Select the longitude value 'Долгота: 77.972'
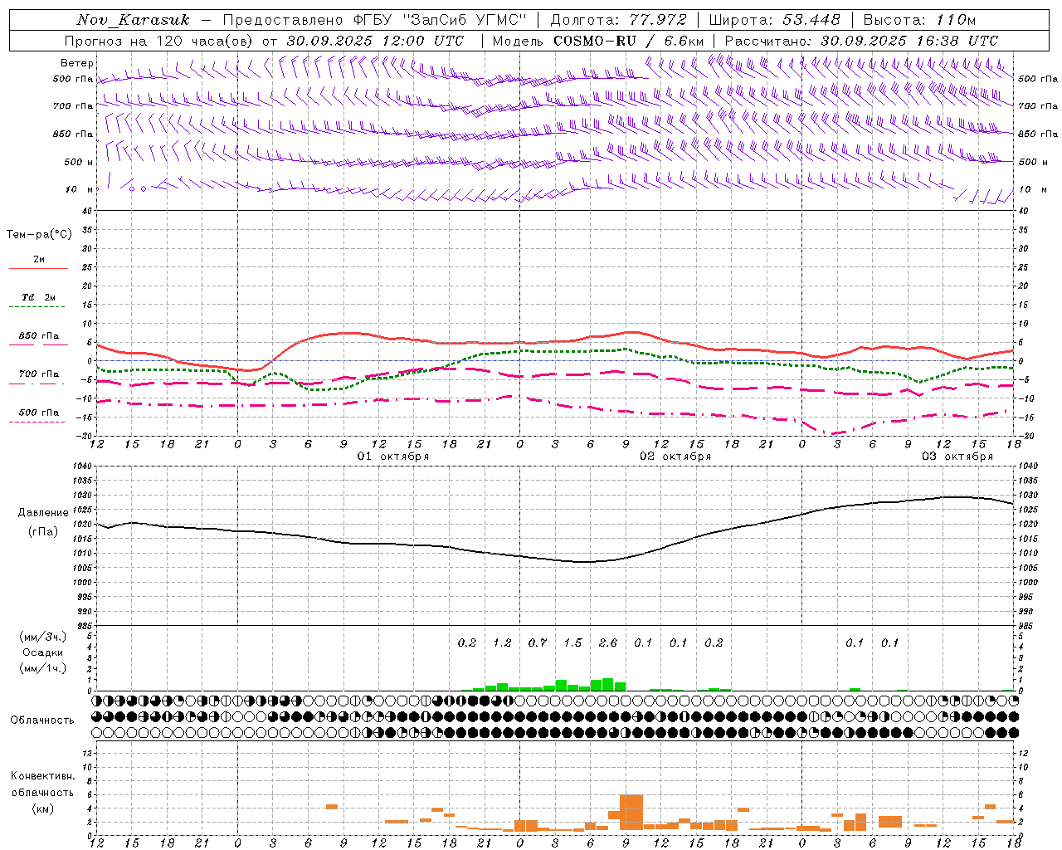This screenshot has width=1062, height=850. click(x=619, y=20)
